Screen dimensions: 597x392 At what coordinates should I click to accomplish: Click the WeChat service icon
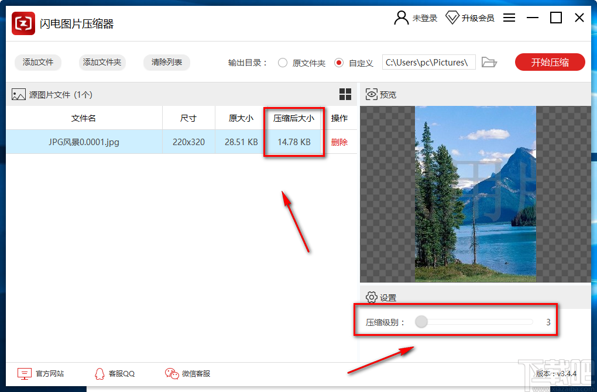171,374
